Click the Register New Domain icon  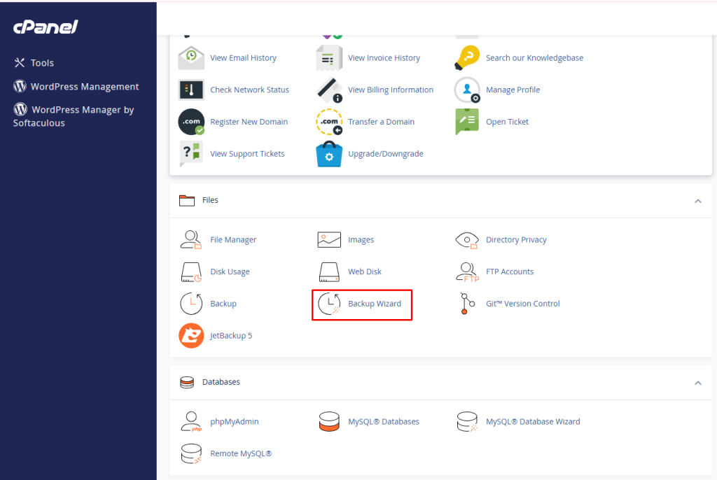click(191, 122)
